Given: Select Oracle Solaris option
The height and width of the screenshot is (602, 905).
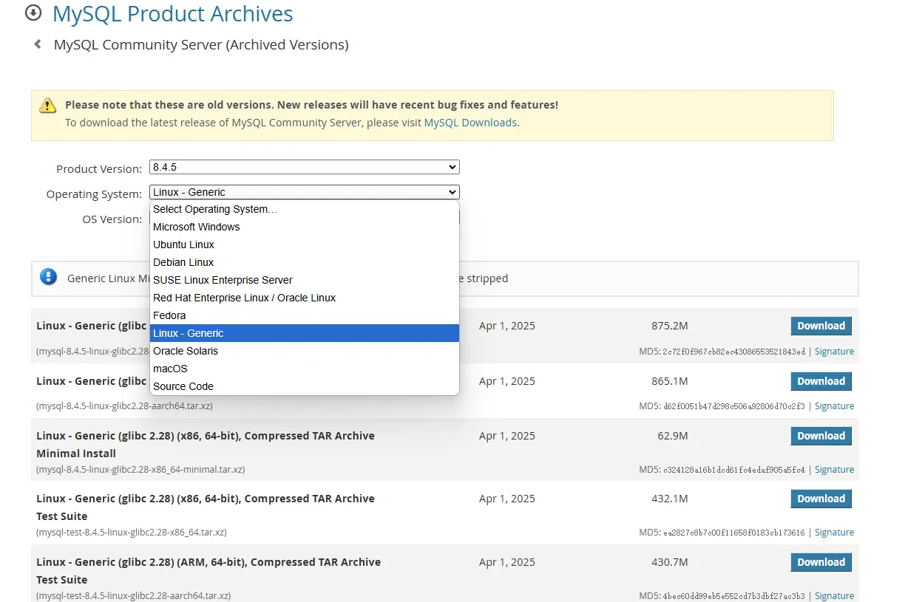Looking at the screenshot, I should [x=186, y=351].
